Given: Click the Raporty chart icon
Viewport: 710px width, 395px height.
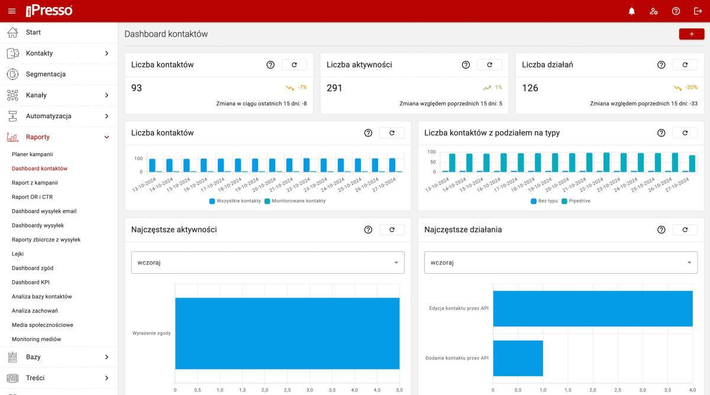Looking at the screenshot, I should (12, 137).
